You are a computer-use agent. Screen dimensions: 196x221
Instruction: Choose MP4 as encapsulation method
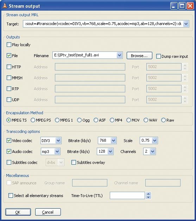112,120
